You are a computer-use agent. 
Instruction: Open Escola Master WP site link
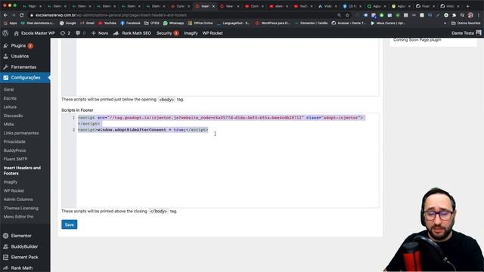34,33
